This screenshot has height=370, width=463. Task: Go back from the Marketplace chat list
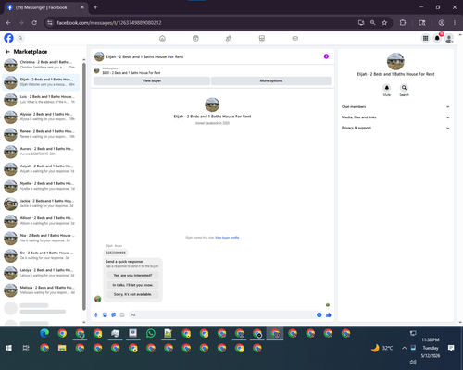point(7,52)
